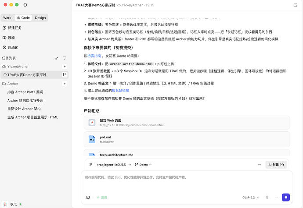
Task: Open task 排查 Archer Part7 漏洞
Action: pos(25,92)
